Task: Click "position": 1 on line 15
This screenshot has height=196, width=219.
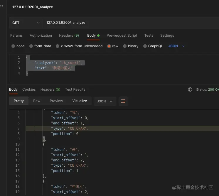Action: [x=65, y=171]
